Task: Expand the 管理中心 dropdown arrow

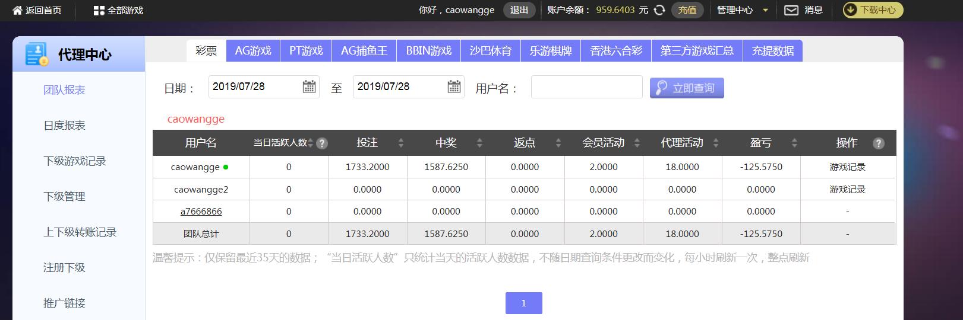Action: [x=765, y=11]
